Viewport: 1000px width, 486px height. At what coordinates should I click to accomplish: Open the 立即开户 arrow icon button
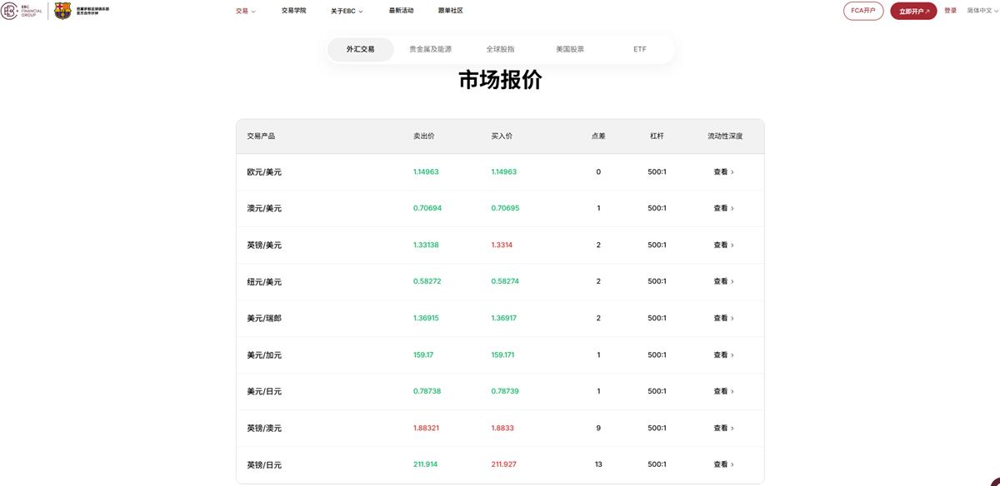pyautogui.click(x=929, y=11)
